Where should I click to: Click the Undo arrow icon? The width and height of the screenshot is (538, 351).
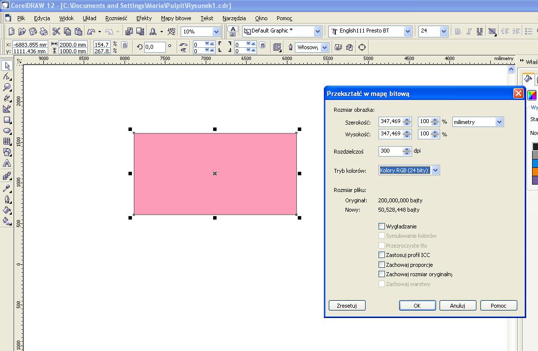pos(91,32)
